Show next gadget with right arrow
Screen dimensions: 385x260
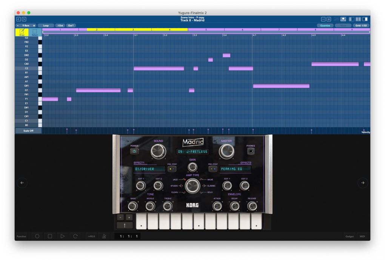click(363, 182)
